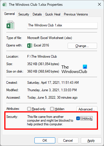Check the Read-only attribute box
Screen dimensions: 104x146
pyautogui.click(x=29, y=109)
